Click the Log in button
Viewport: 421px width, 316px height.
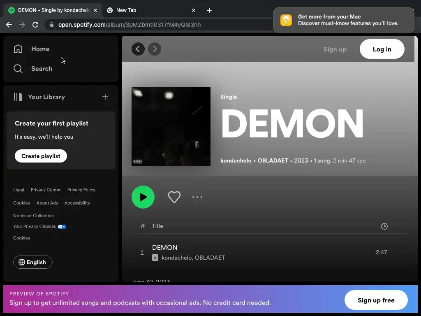(x=382, y=49)
